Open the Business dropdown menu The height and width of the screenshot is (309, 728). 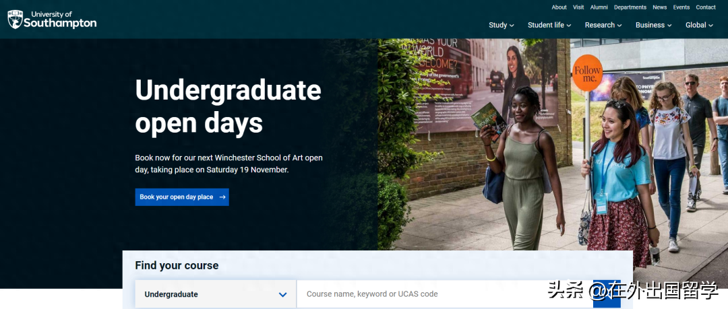[653, 25]
